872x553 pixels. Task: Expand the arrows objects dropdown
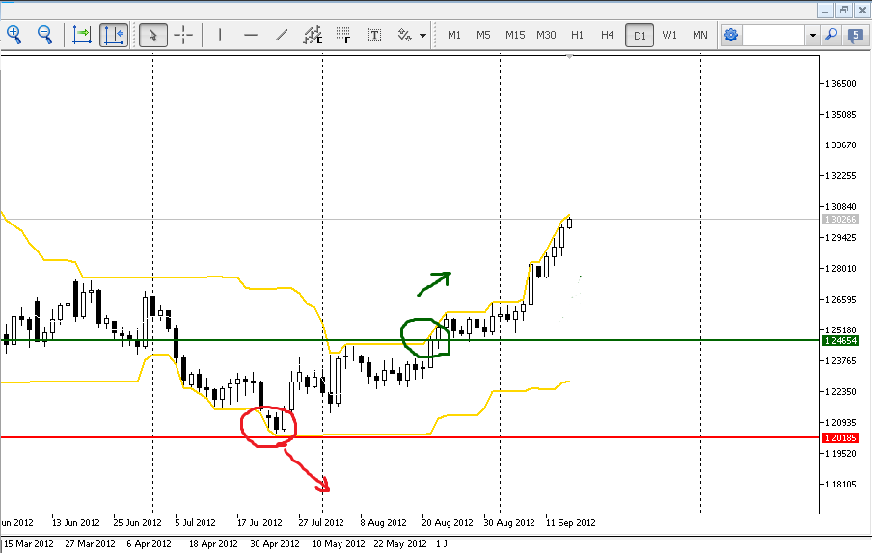coord(423,36)
